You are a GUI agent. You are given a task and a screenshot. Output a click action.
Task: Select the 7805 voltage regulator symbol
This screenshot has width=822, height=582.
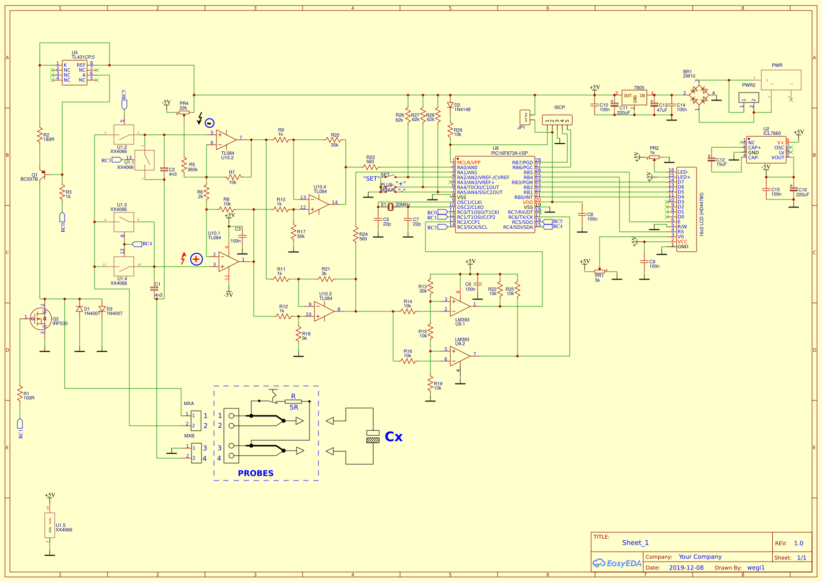[634, 97]
